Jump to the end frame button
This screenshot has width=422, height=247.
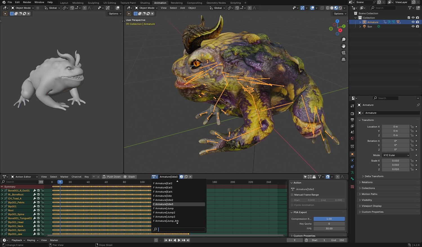[188, 240]
